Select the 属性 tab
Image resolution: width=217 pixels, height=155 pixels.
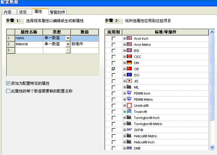click(40, 11)
